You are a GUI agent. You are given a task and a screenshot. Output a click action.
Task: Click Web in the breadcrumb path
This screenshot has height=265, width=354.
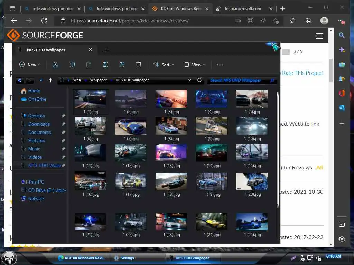tap(77, 80)
